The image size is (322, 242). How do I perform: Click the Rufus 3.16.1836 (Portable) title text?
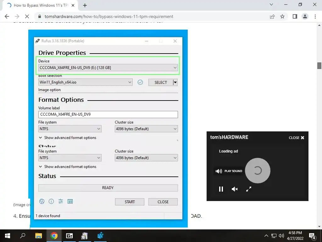(63, 41)
